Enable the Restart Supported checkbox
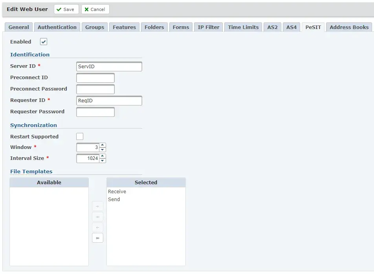This screenshot has width=374, height=274. click(80, 136)
